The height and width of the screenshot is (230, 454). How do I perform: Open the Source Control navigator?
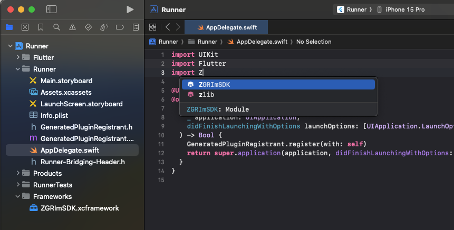tap(25, 27)
